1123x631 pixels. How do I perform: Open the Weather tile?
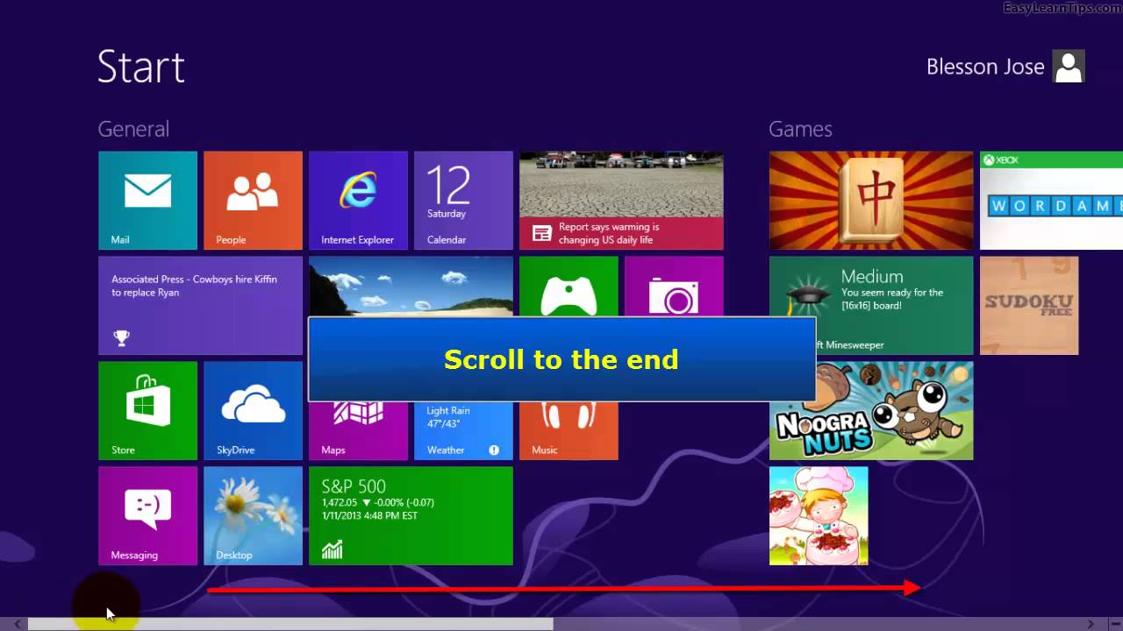463,431
